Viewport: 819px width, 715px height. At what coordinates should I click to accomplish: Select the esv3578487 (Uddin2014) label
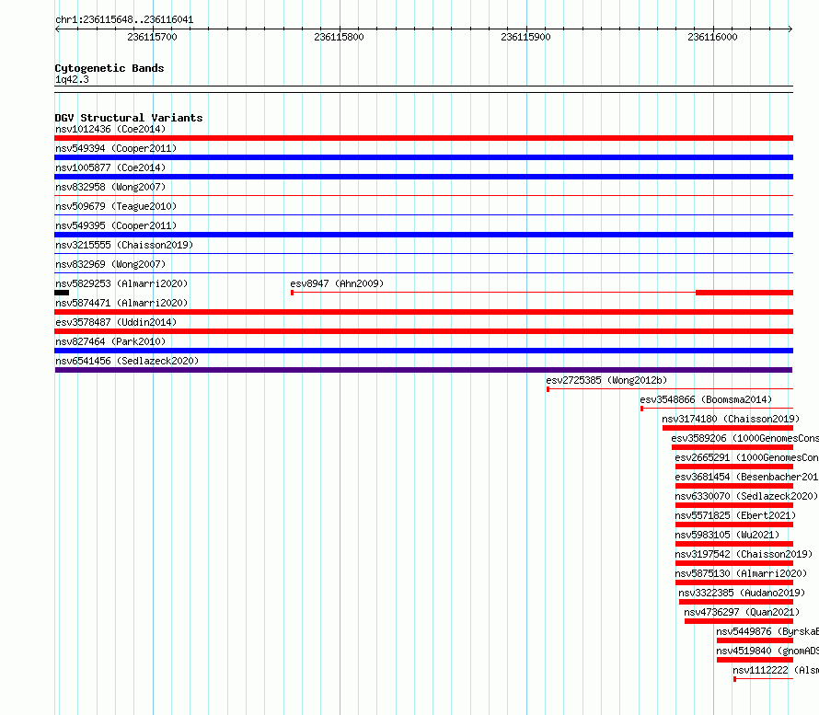(116, 322)
